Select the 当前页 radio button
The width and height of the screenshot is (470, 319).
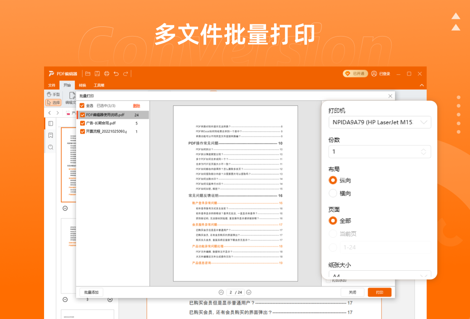click(x=333, y=234)
